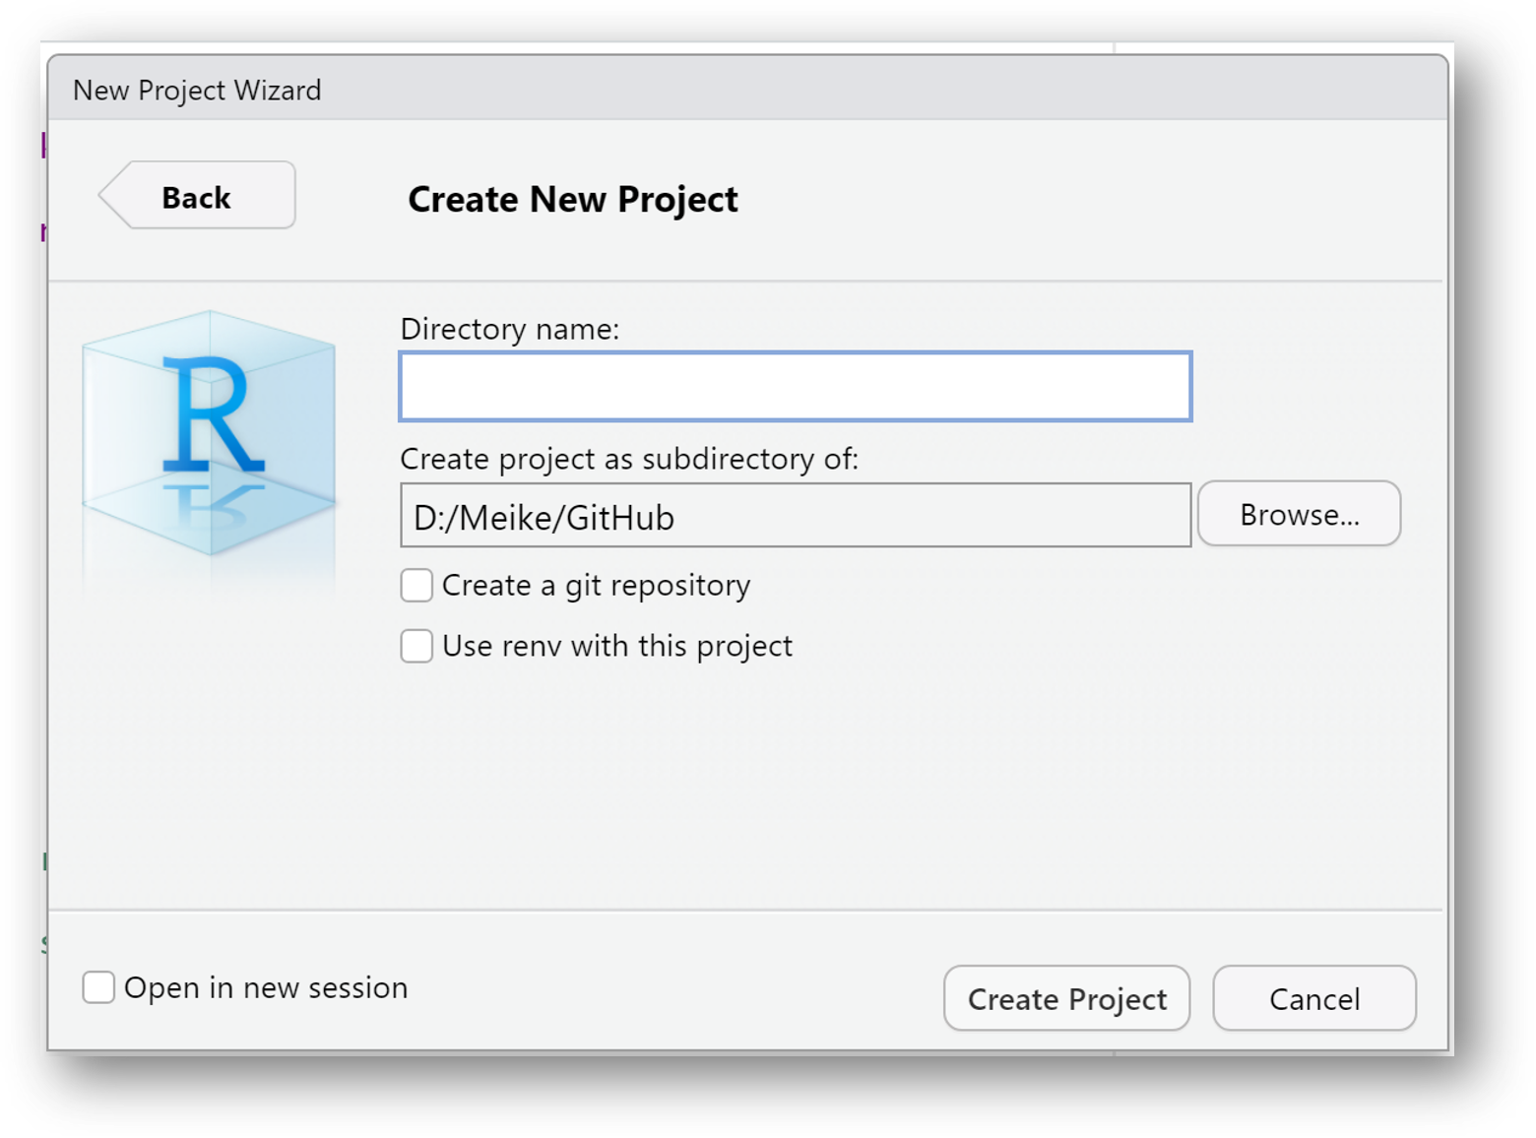The height and width of the screenshot is (1138, 1536).
Task: Click the Create a git repository label text
Action: click(x=596, y=585)
